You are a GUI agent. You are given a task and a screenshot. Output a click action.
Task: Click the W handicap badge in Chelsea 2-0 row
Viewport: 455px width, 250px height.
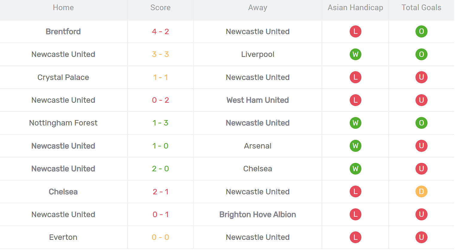(355, 169)
